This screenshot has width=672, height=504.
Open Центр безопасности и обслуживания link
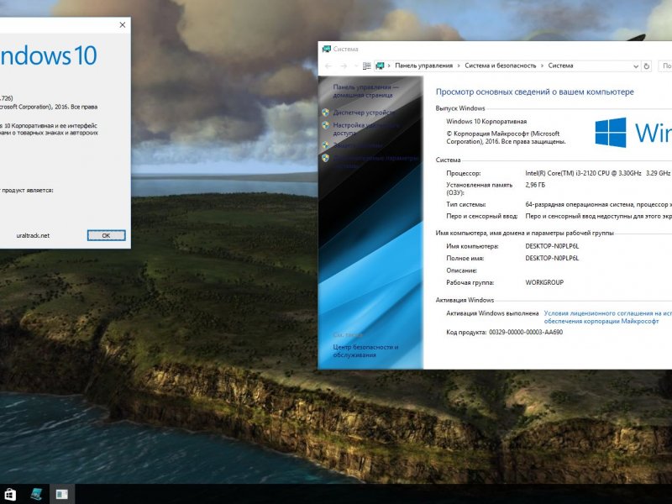point(365,350)
